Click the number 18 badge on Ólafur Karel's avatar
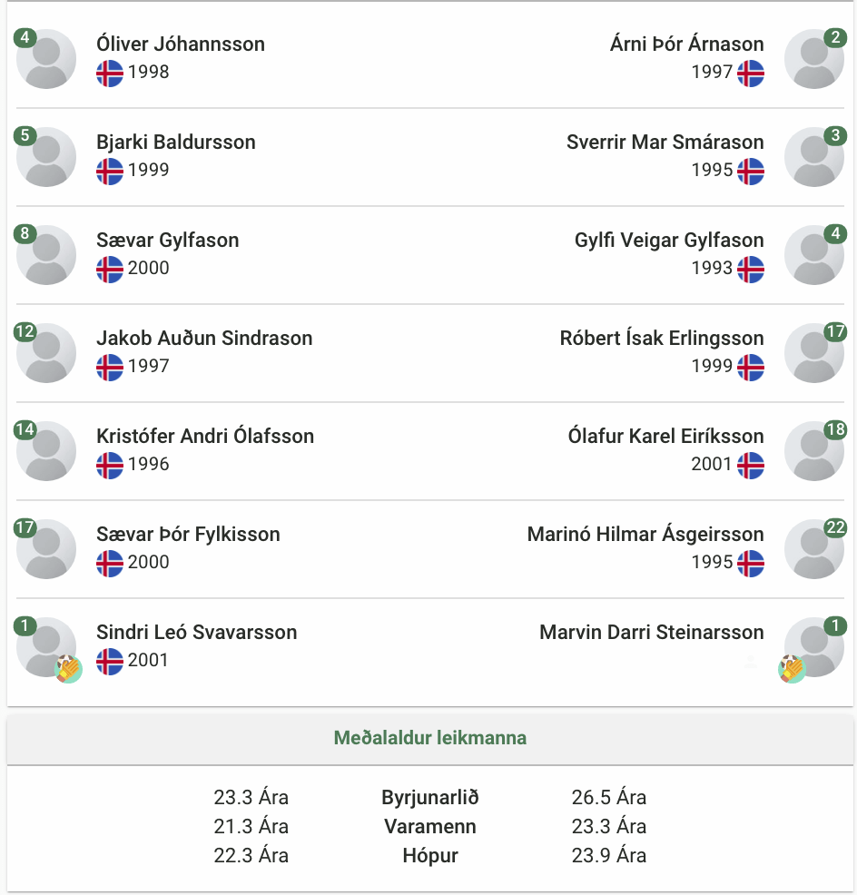 [835, 429]
